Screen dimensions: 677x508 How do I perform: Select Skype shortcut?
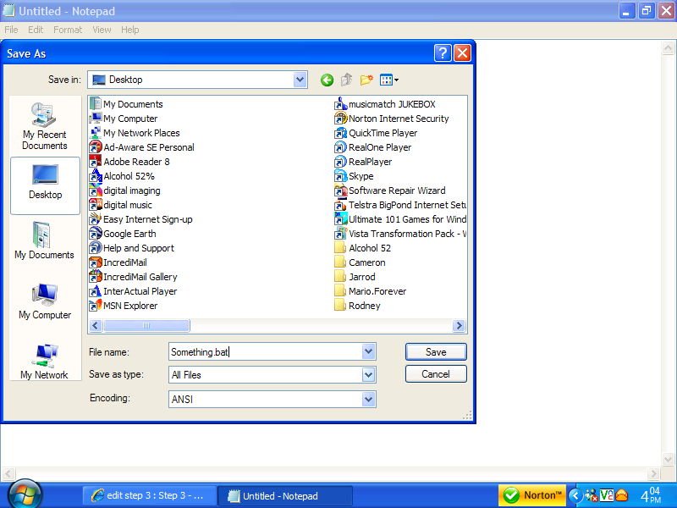[x=354, y=176]
